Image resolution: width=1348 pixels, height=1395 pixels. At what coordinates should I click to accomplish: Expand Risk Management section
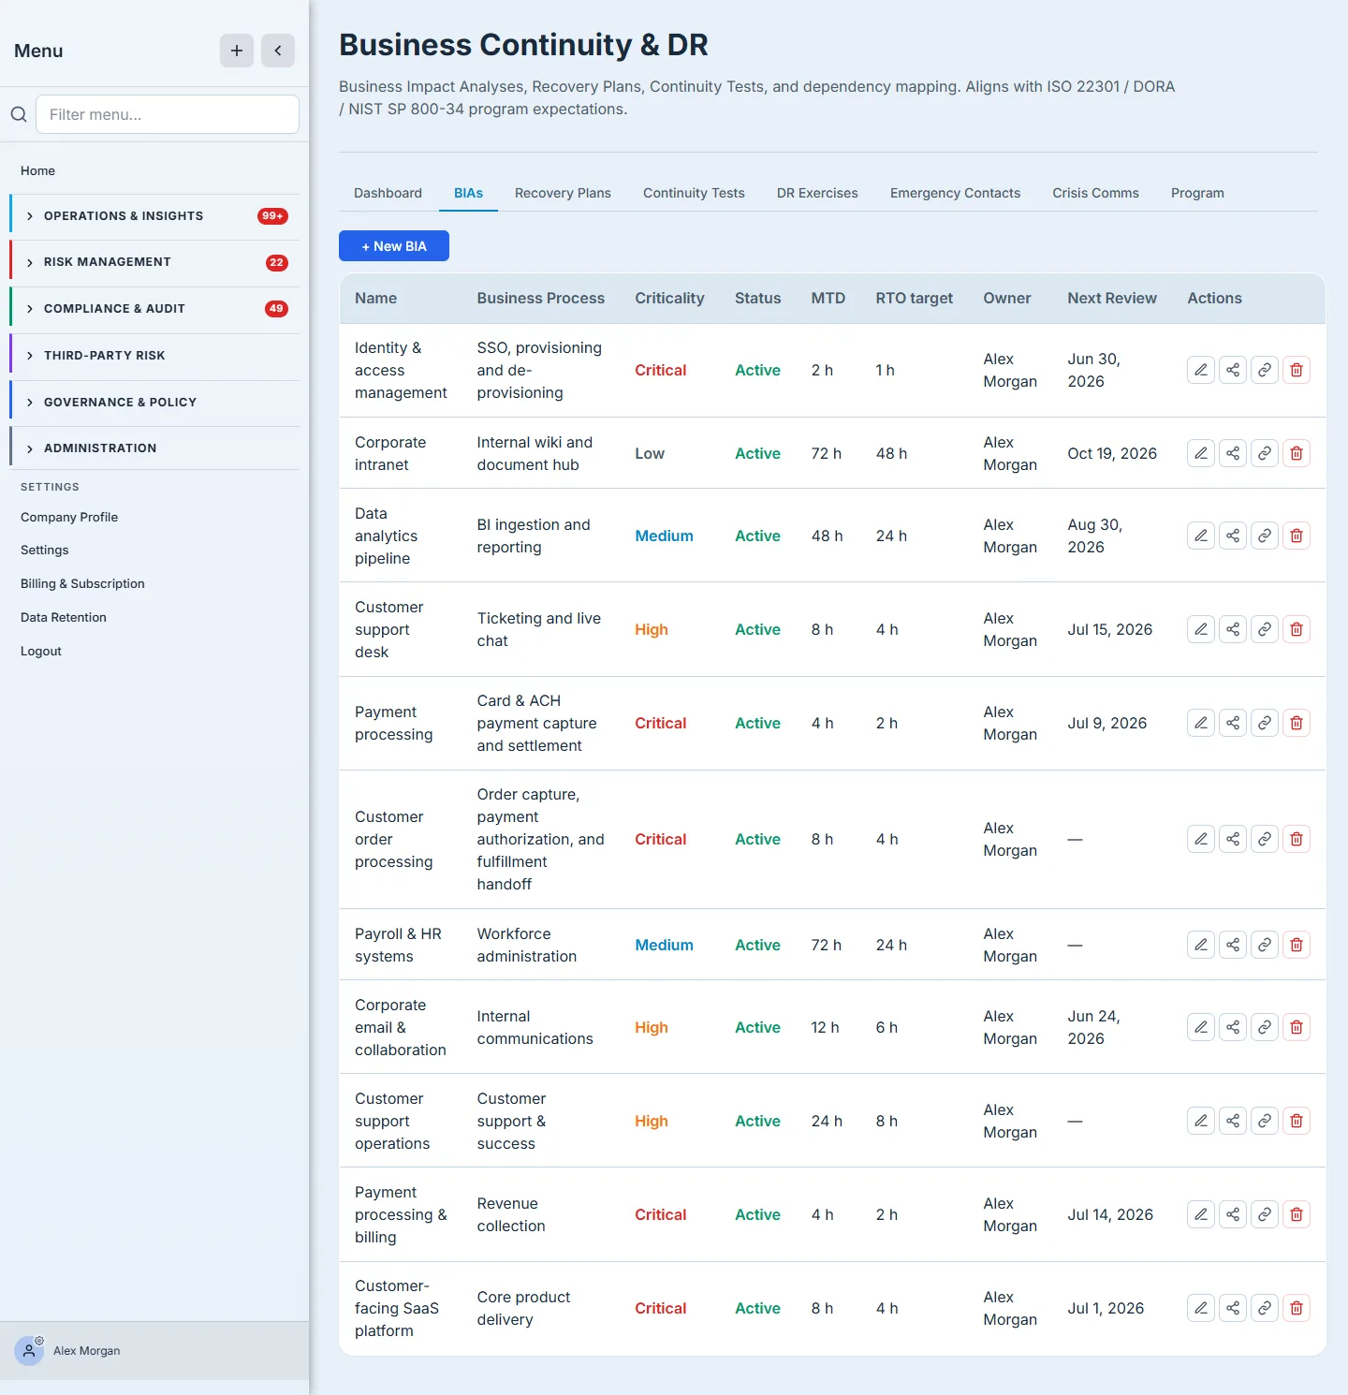[154, 262]
